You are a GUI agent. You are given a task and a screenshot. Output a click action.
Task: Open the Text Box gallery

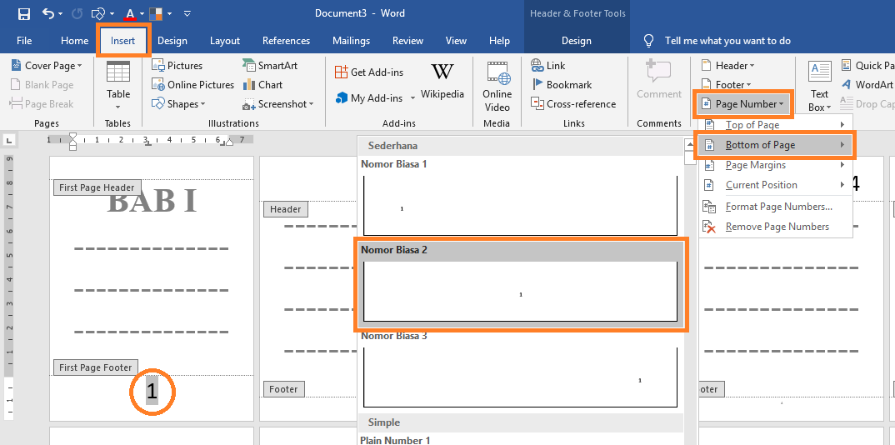820,87
